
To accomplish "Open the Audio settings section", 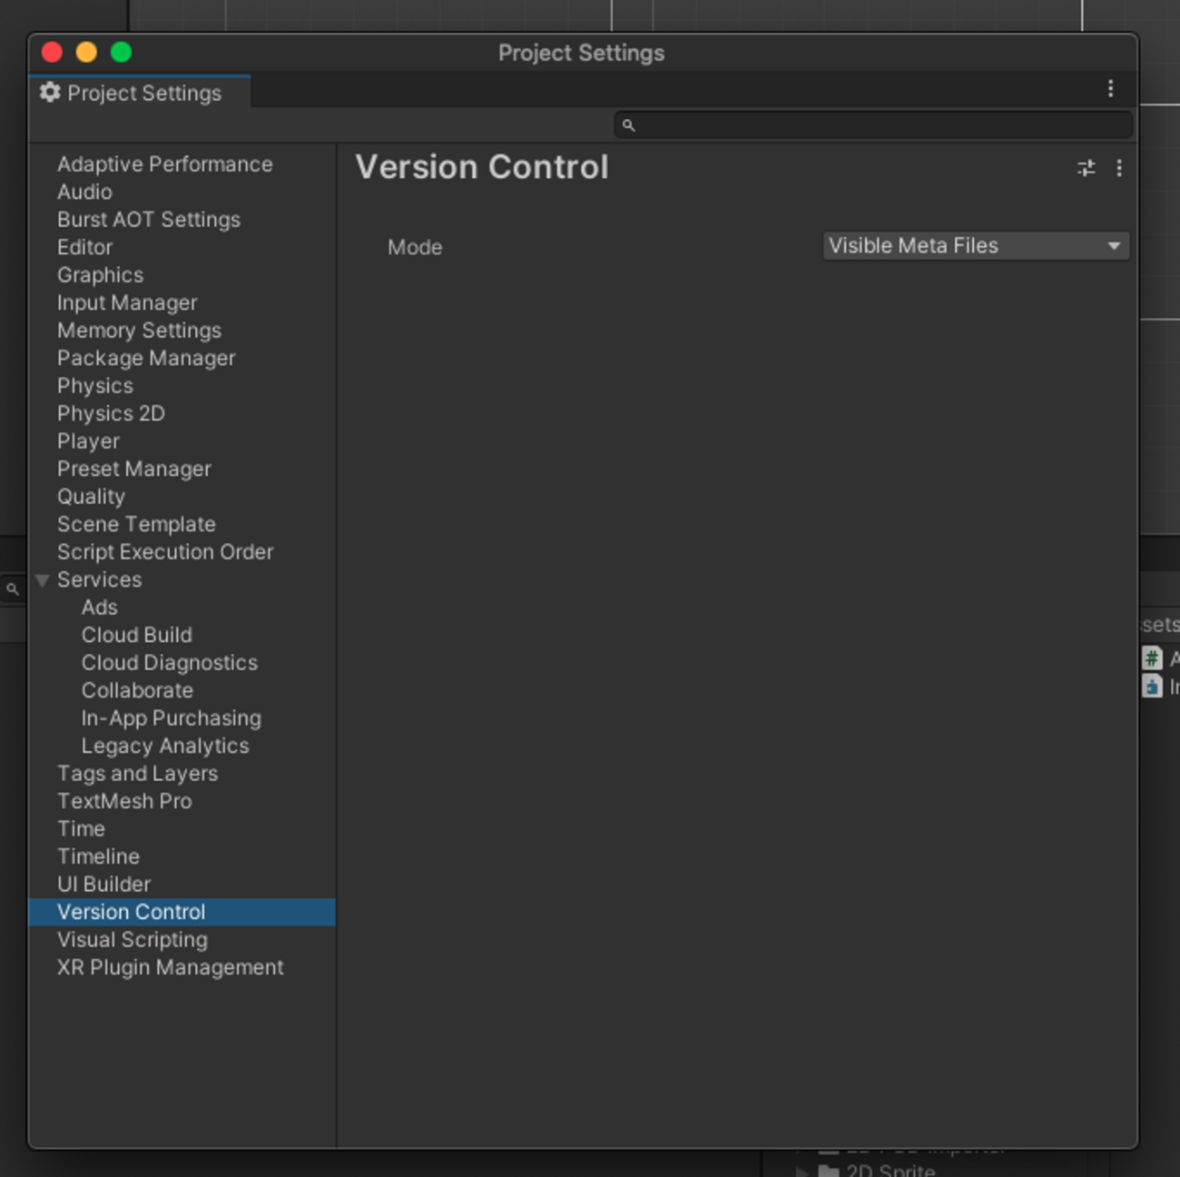I will click(84, 192).
